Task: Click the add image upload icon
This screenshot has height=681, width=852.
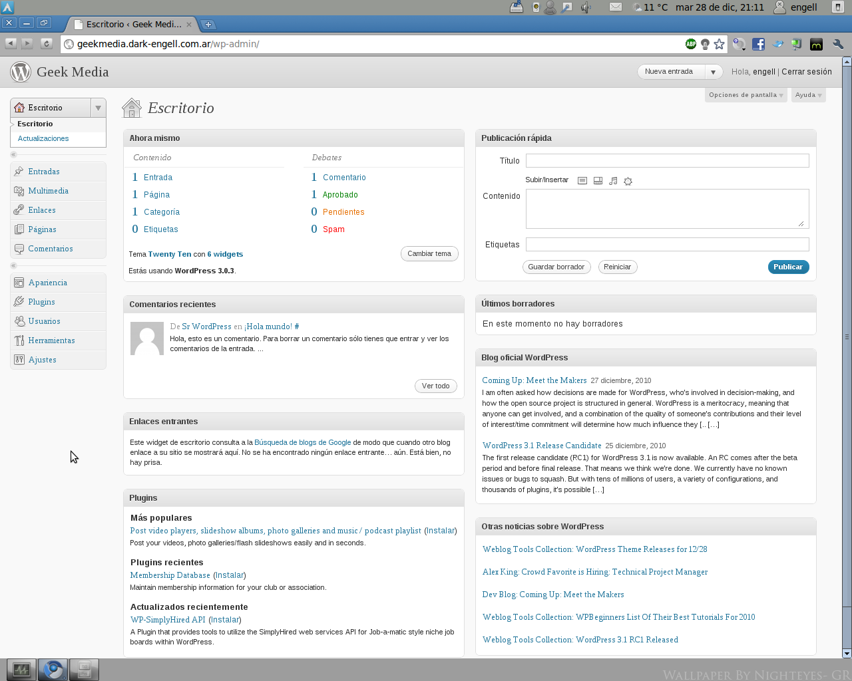Action: tap(582, 181)
